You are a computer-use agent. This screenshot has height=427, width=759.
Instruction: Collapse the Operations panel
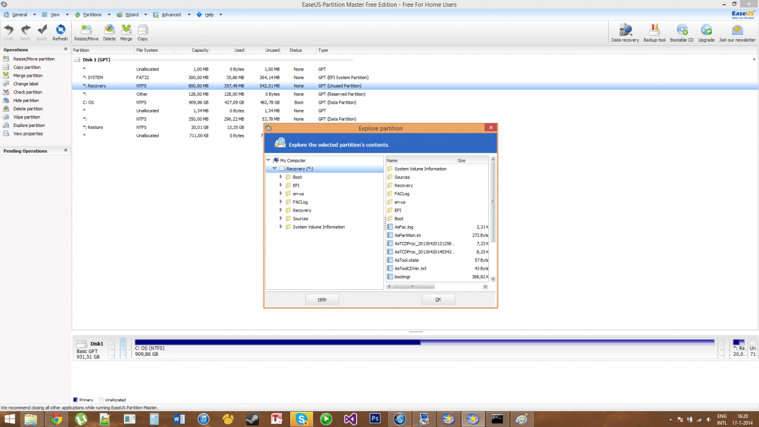coord(65,50)
